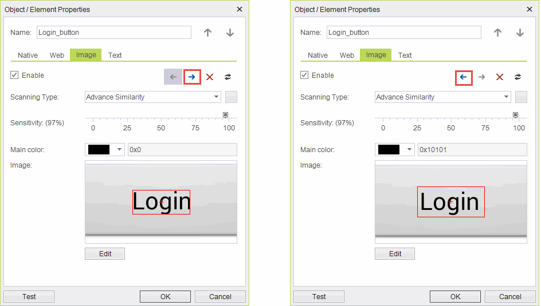
Task: Uncheck the Enable checkbox in left dialog
Action: (14, 75)
